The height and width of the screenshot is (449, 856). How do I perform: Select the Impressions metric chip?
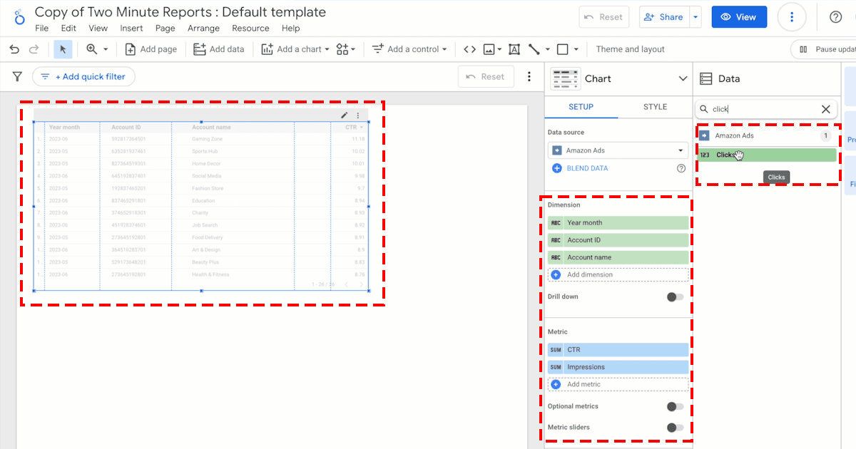tap(618, 367)
